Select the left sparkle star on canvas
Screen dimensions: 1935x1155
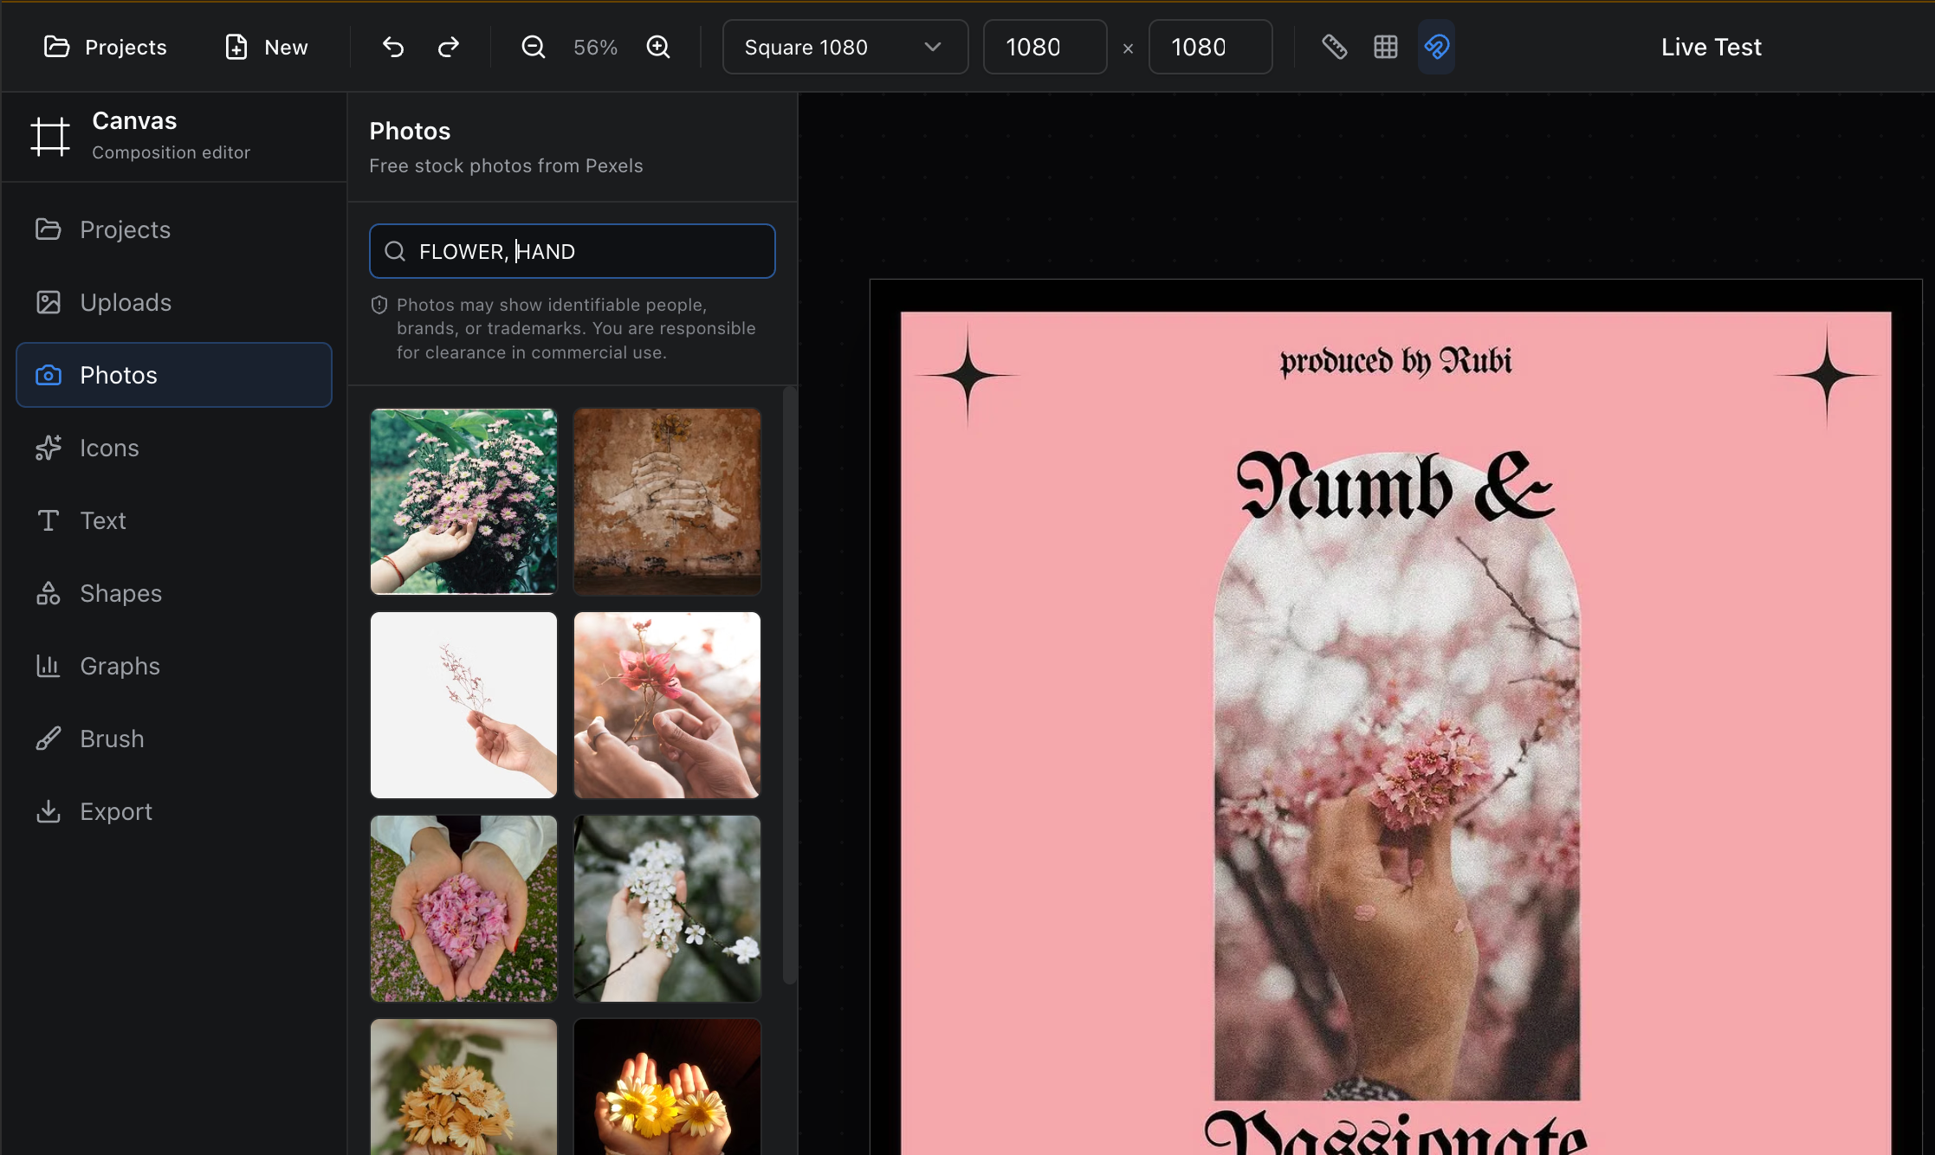click(x=967, y=376)
